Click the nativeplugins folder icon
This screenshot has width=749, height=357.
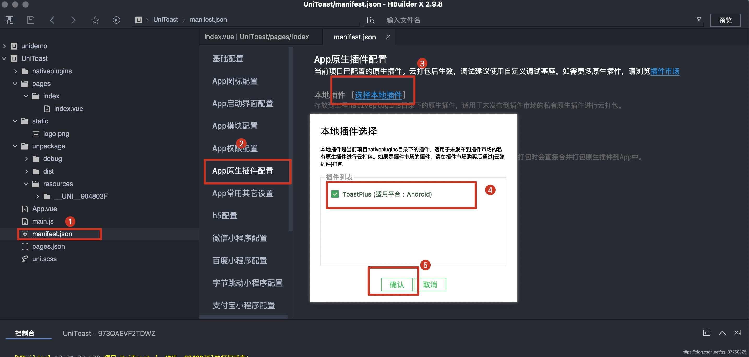click(x=26, y=70)
